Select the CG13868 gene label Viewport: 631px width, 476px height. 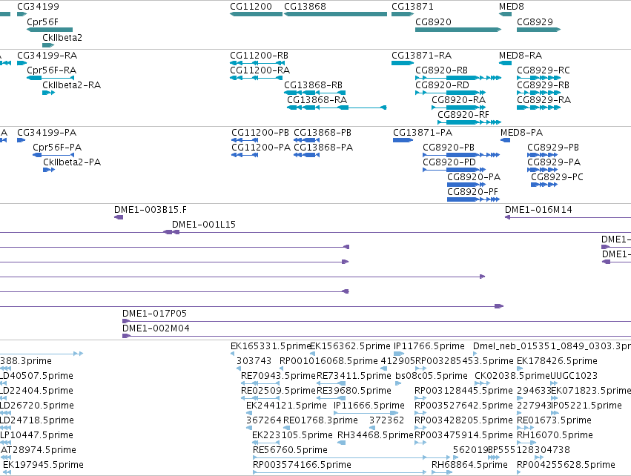305,7
